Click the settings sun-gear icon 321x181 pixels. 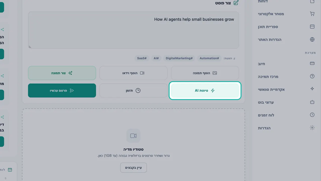(x=312, y=128)
